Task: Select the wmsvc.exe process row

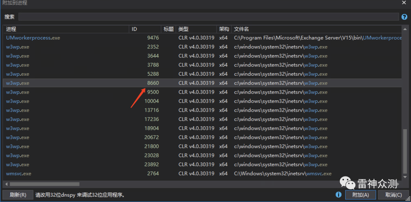Action: click(202, 173)
